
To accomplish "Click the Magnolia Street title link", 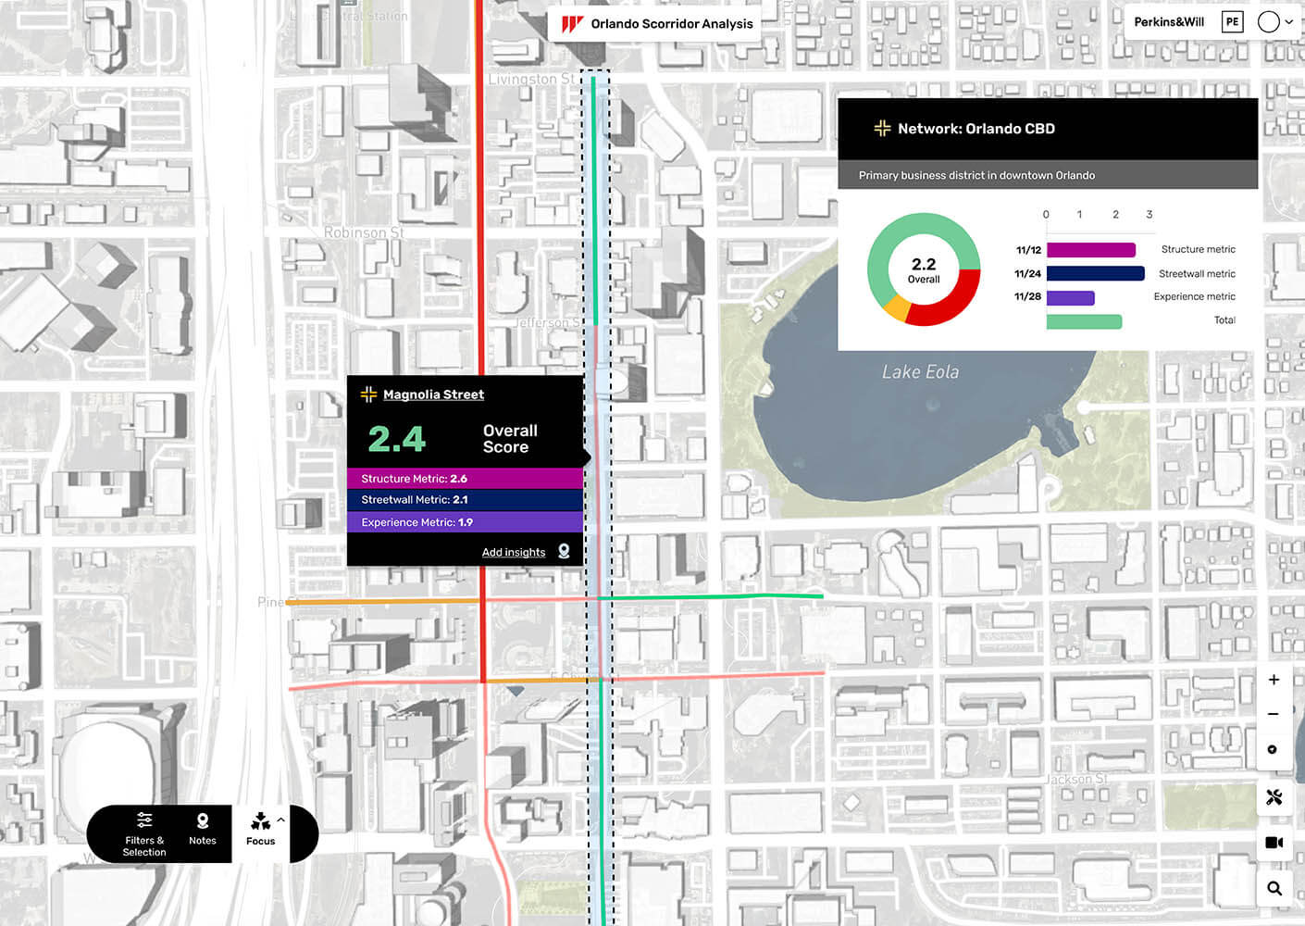I will tap(433, 394).
